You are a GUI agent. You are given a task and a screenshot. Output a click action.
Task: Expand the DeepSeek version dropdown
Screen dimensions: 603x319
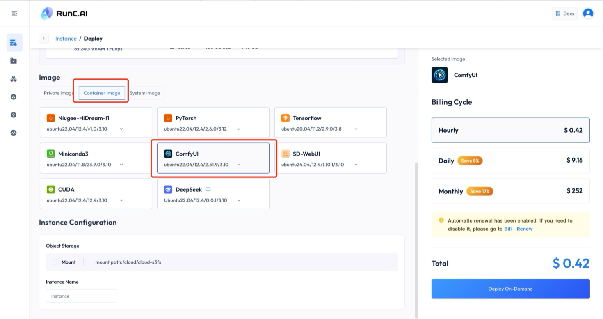tap(238, 200)
